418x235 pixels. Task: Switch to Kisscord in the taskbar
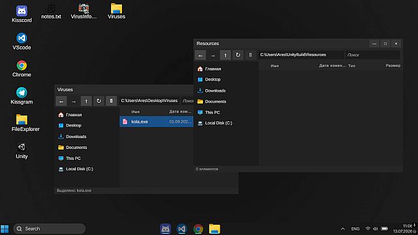point(165,229)
